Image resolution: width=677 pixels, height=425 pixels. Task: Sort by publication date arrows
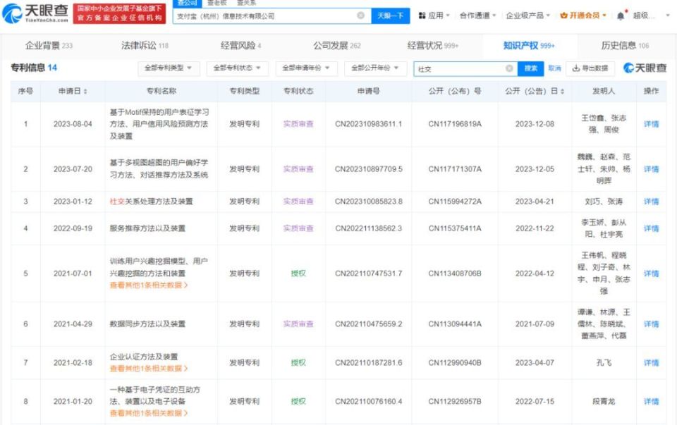coord(562,91)
